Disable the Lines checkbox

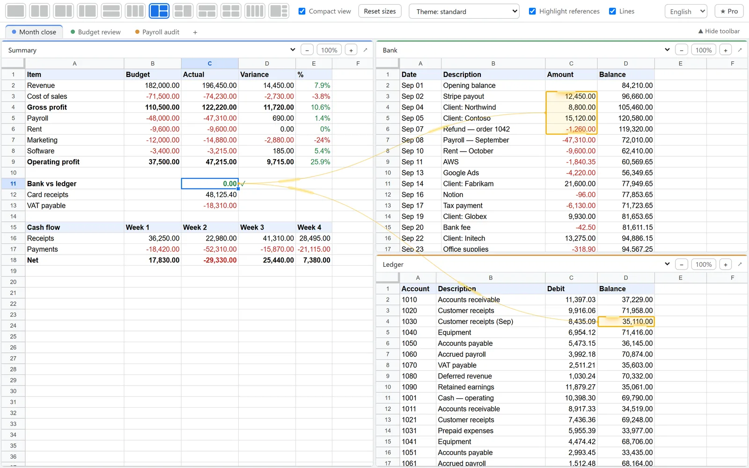pyautogui.click(x=612, y=11)
